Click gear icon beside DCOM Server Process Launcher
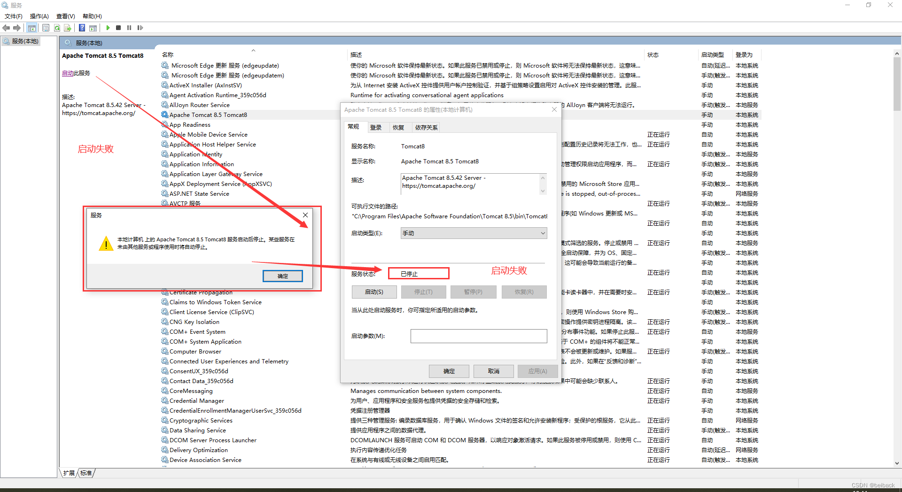The height and width of the screenshot is (492, 902). click(x=164, y=440)
